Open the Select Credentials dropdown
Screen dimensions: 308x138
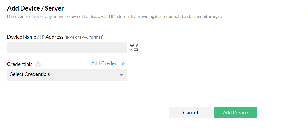tap(67, 75)
